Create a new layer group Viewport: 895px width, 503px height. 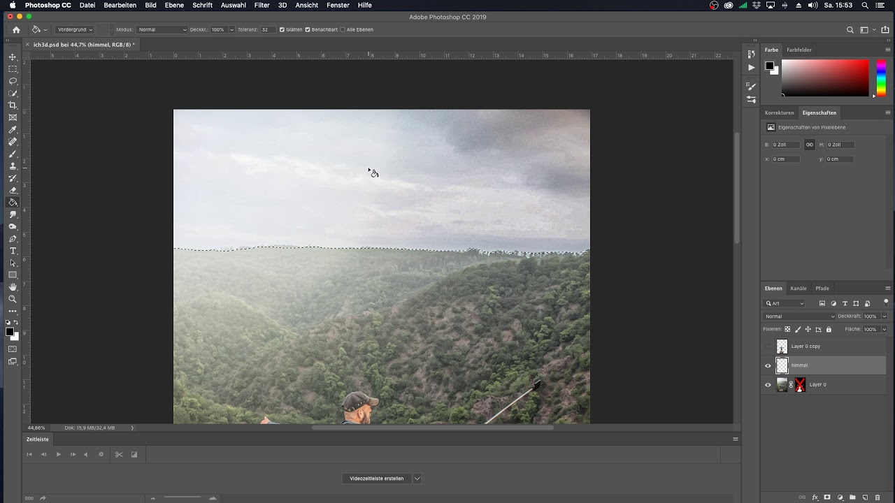(852, 497)
